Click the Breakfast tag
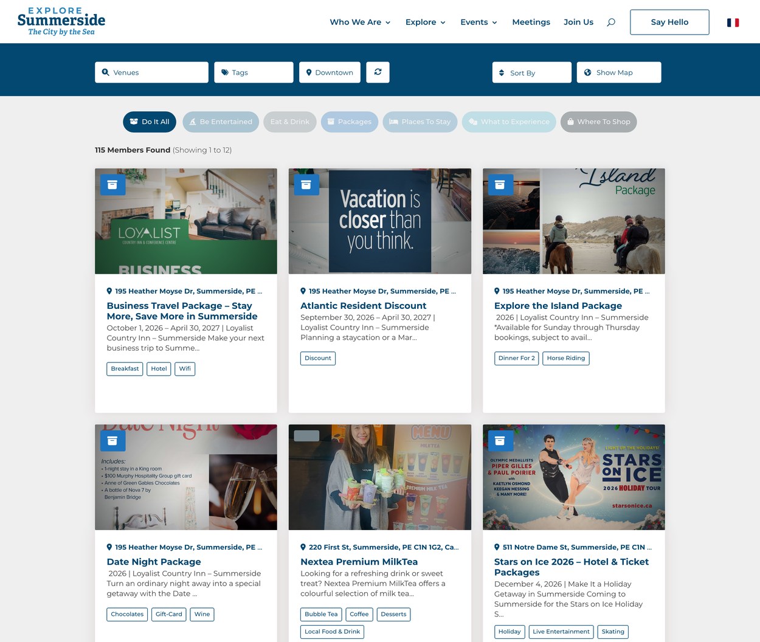This screenshot has height=642, width=760. coord(125,368)
